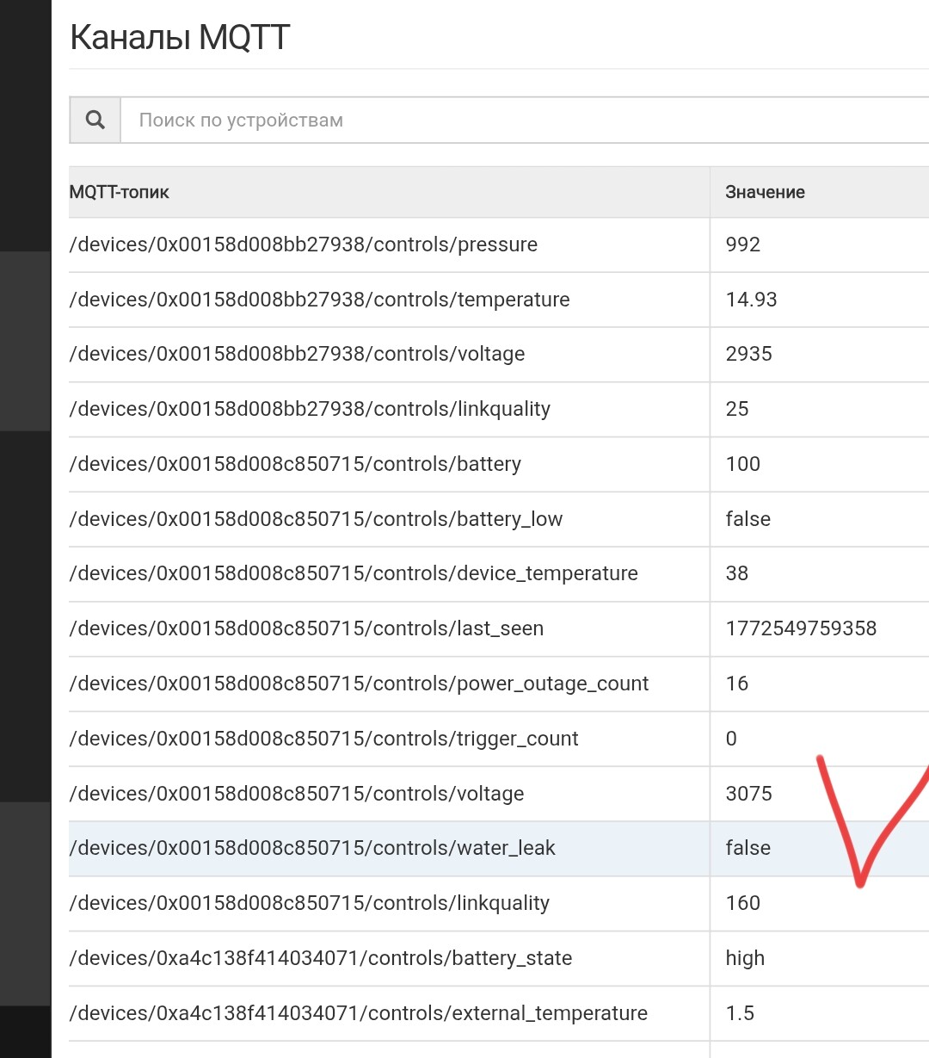Click the "Значение" column header
The width and height of the screenshot is (929, 1058).
coord(765,192)
